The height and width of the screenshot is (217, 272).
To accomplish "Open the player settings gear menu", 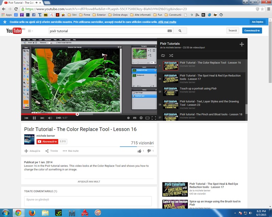I will pyautogui.click(x=141, y=118).
